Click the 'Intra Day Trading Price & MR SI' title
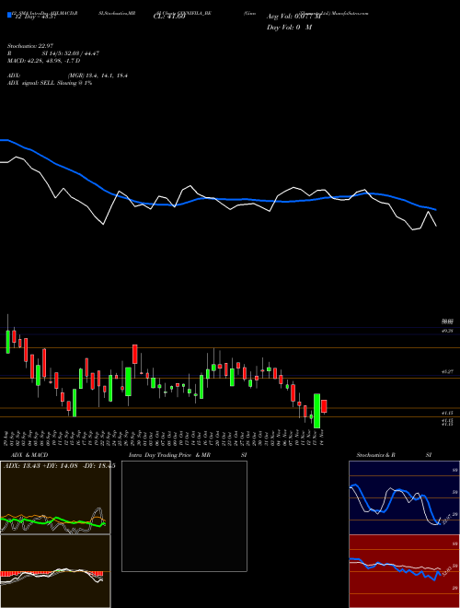Image resolution: width=460 pixels, height=608 pixels. pyautogui.click(x=188, y=455)
